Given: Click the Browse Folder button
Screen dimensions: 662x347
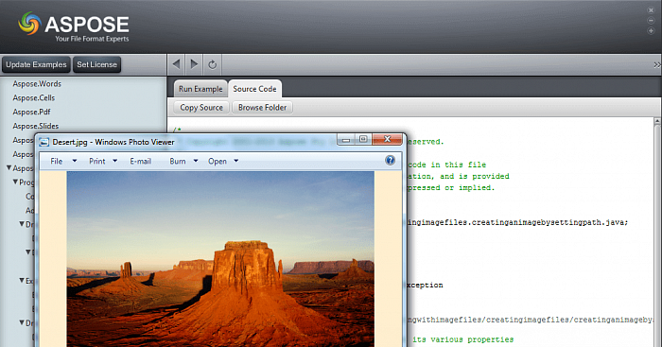Looking at the screenshot, I should click(x=262, y=107).
